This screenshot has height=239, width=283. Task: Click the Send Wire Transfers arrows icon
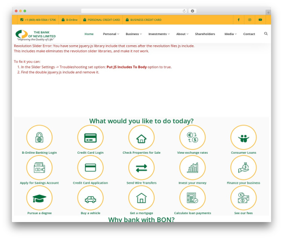[141, 168]
